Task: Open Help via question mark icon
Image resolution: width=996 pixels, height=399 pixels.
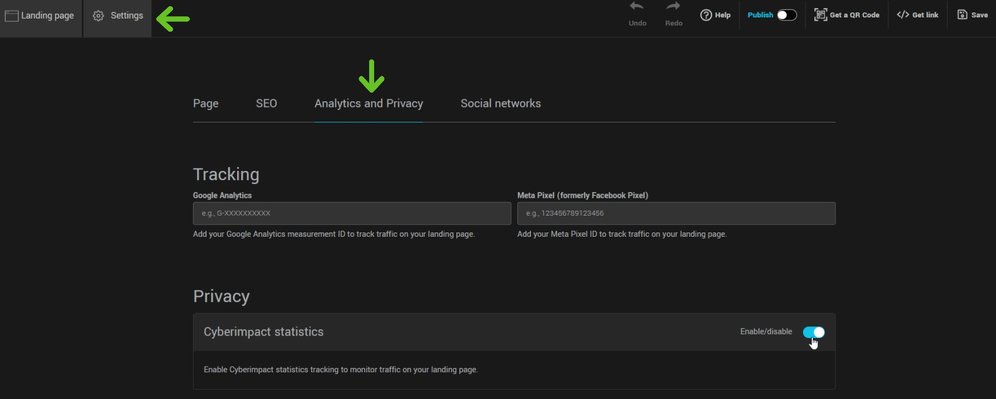Action: (x=706, y=15)
